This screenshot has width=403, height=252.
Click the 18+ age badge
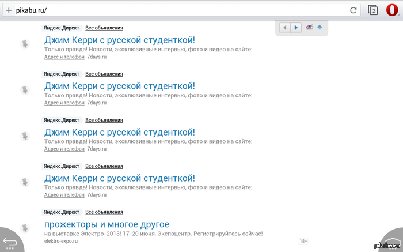303,241
